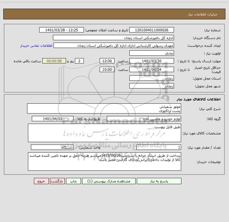Click label حداقل تاریخ اعتبار قیمت
Image resolution: width=229 pixels, height=222 pixels.
point(208,70)
